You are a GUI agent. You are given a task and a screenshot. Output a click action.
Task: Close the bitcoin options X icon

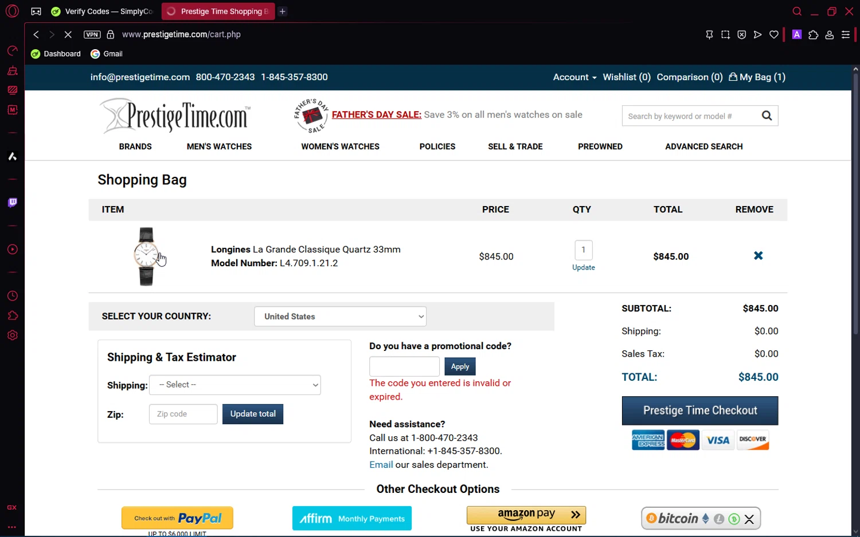tap(749, 519)
